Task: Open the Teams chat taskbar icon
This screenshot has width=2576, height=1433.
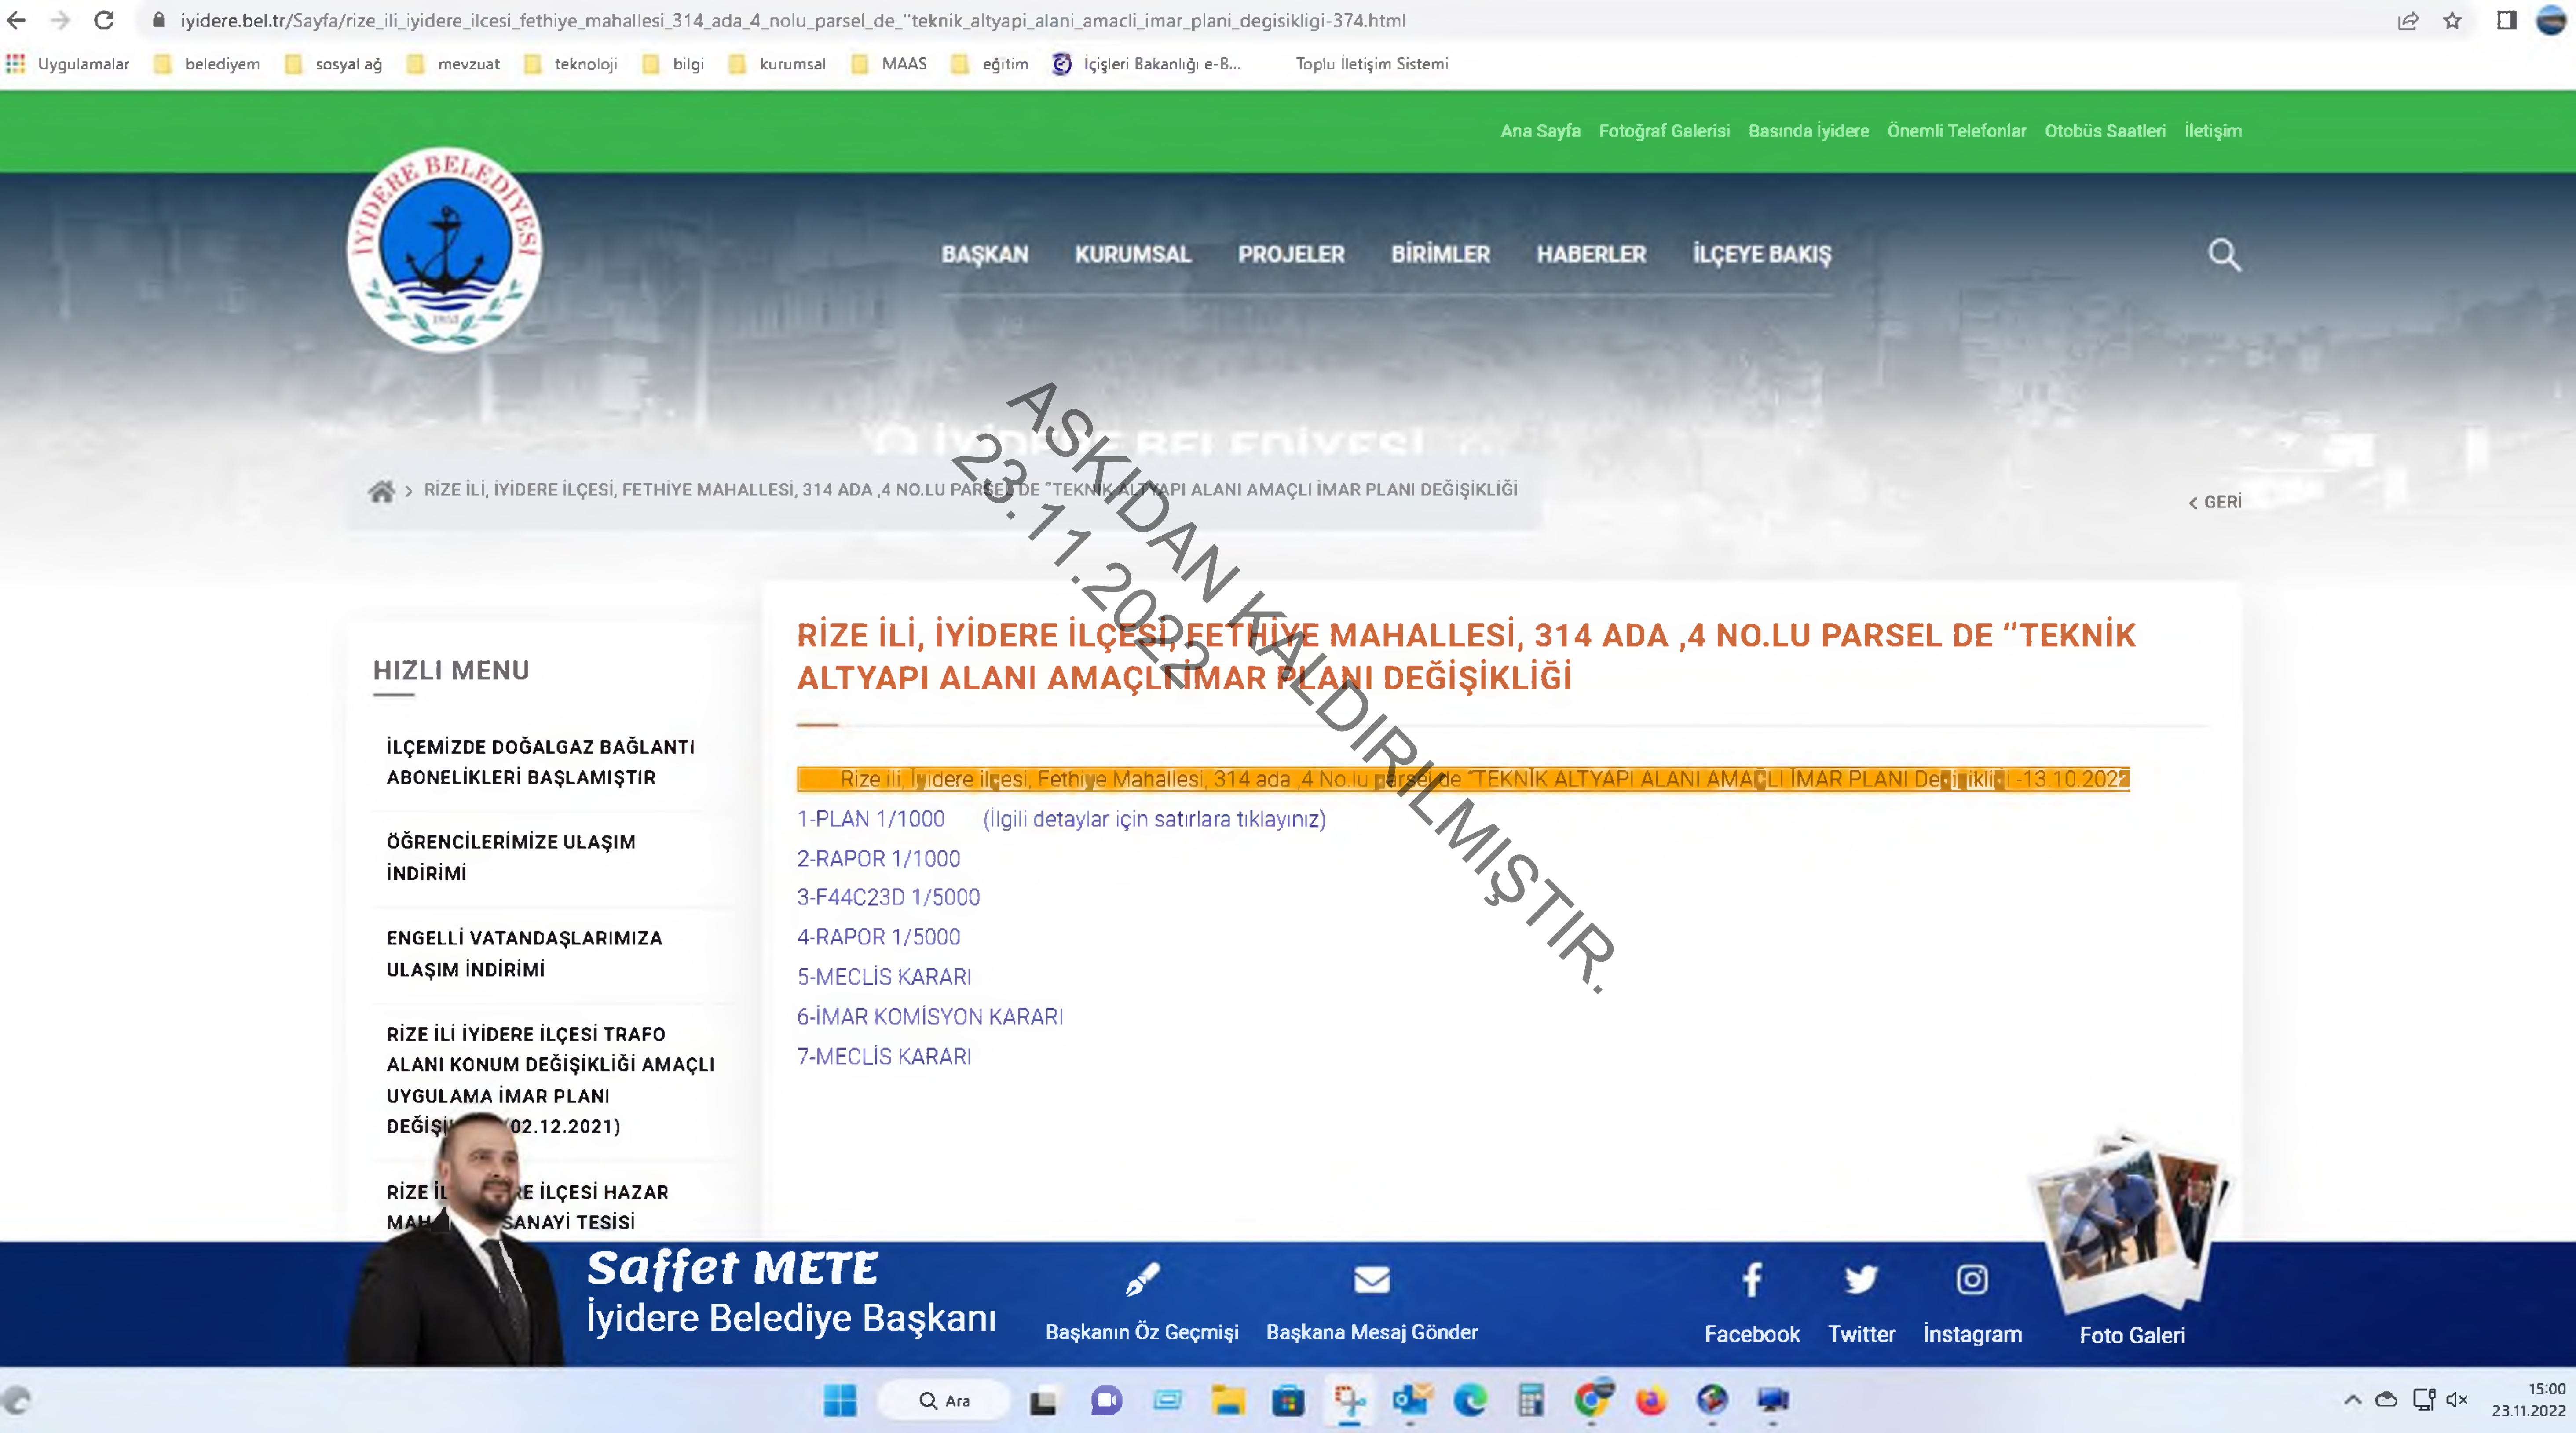Action: click(x=1106, y=1401)
